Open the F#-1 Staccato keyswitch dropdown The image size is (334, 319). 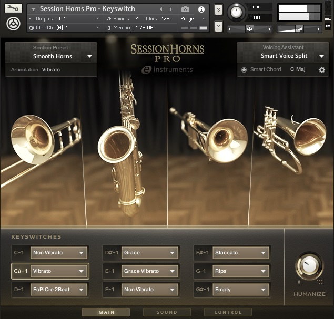tap(241, 253)
